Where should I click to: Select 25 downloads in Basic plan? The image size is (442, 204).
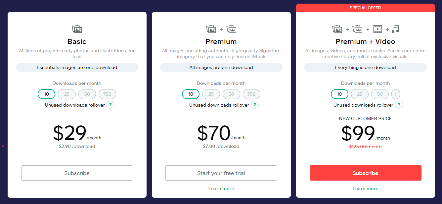67,94
